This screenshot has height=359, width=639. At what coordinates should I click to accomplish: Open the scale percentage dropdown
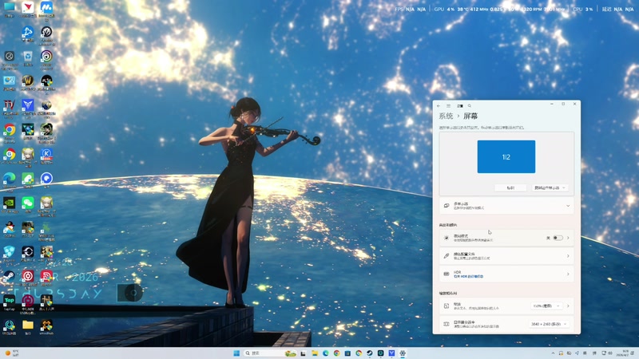coord(546,306)
